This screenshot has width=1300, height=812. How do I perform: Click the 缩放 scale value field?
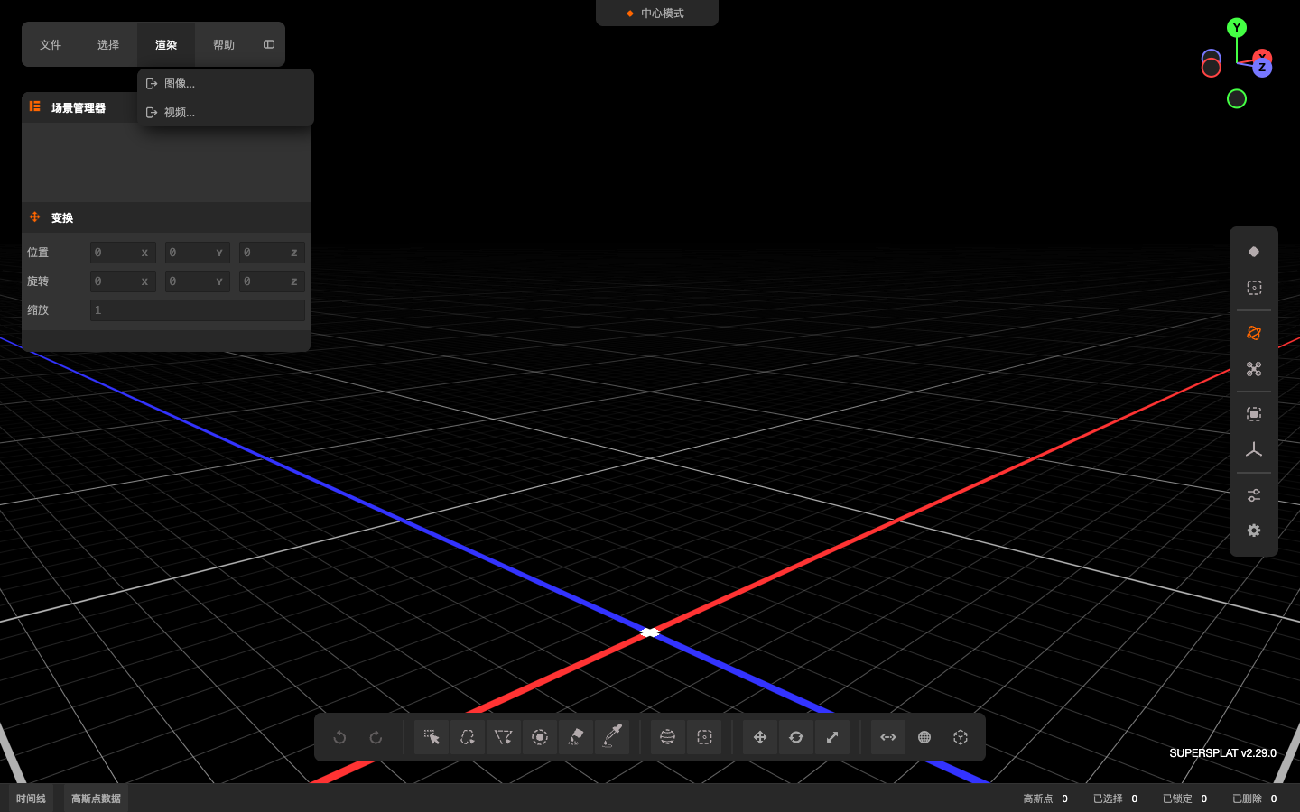198,310
